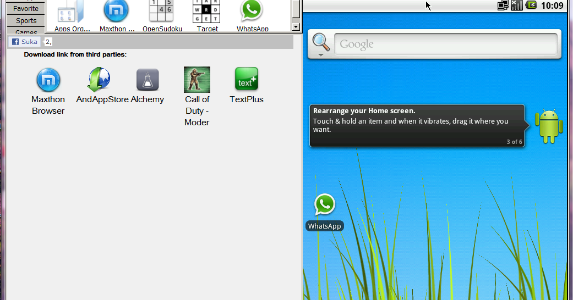Open the Games category tab
573x300 pixels.
click(x=26, y=31)
